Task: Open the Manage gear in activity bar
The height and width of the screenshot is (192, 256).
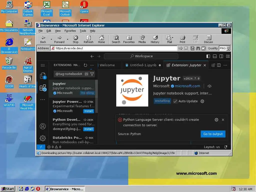Action: (x=43, y=138)
